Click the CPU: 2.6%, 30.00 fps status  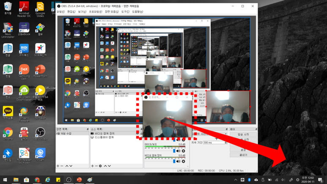click(231, 170)
